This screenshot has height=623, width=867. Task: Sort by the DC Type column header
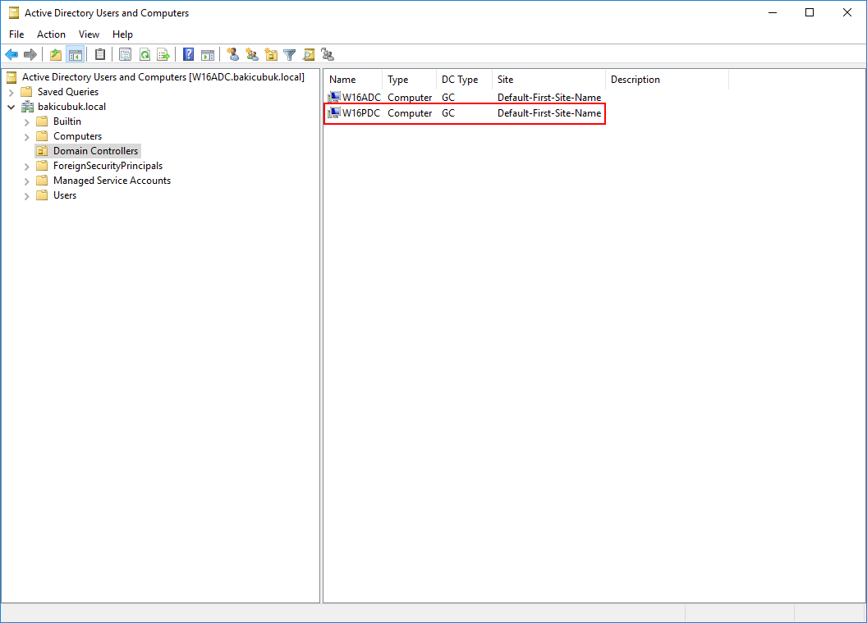tap(464, 80)
